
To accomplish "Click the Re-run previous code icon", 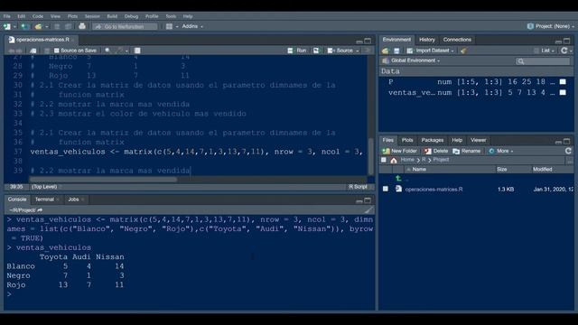I will (316, 51).
